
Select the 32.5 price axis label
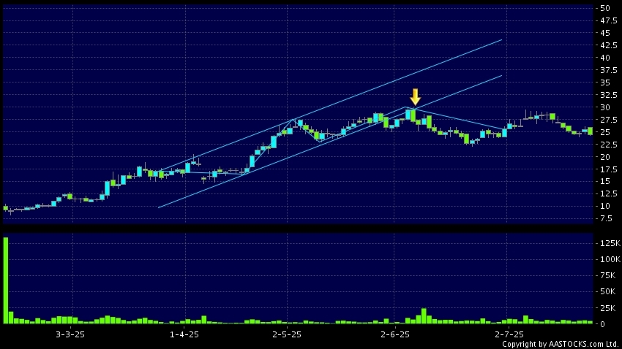(609, 95)
